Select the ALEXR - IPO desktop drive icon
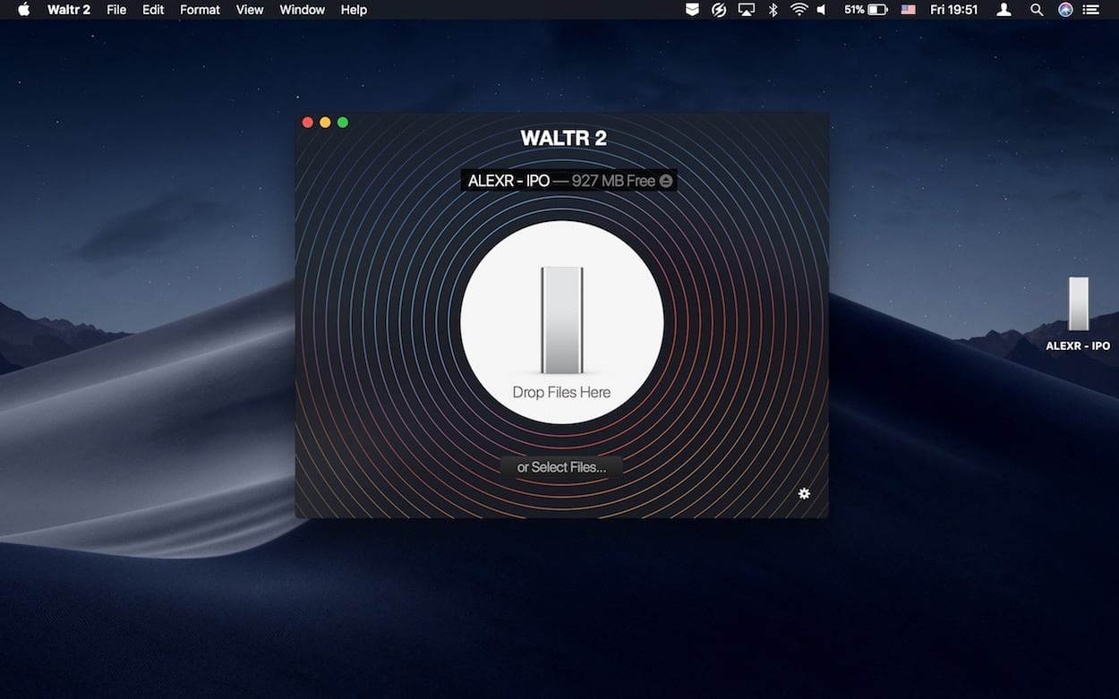 click(1078, 304)
